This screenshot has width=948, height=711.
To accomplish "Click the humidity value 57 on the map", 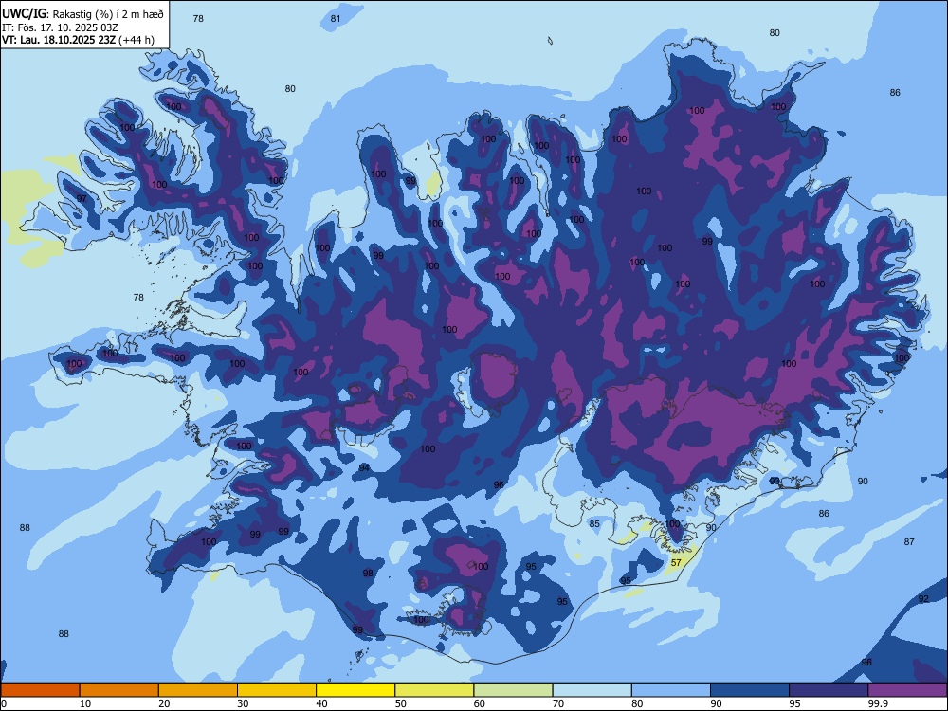I will tap(676, 563).
